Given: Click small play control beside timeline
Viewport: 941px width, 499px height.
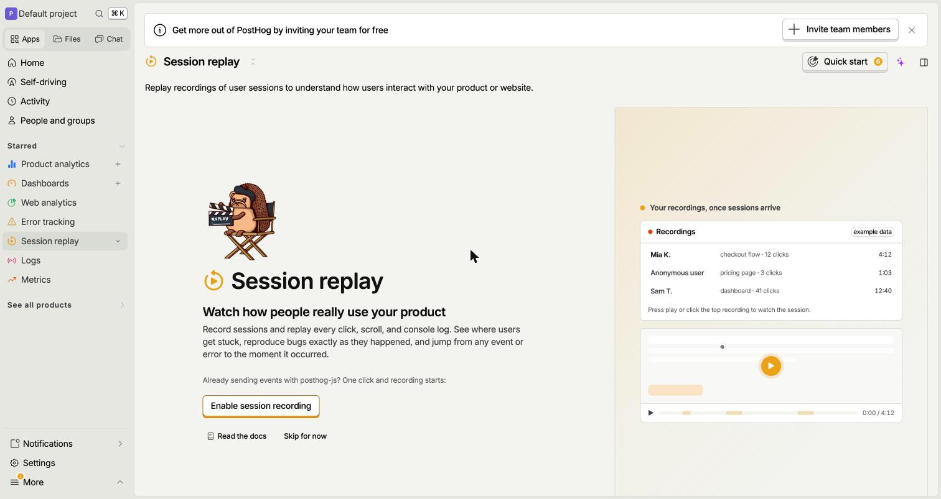Looking at the screenshot, I should click(x=650, y=413).
